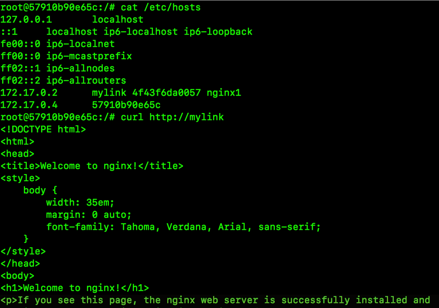Click the 172.17.0.2 IP address
Screen dimensions: 439x308
tap(29, 93)
